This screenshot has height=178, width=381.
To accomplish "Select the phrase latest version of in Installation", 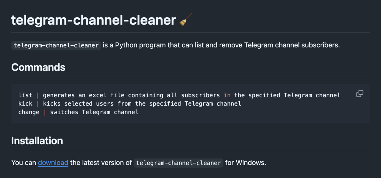I will (101, 163).
